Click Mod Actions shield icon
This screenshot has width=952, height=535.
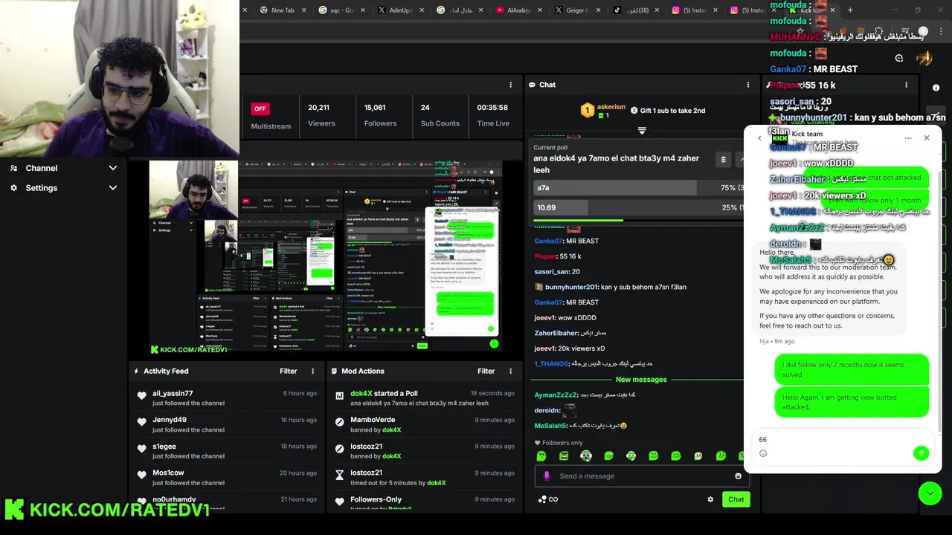tap(334, 371)
